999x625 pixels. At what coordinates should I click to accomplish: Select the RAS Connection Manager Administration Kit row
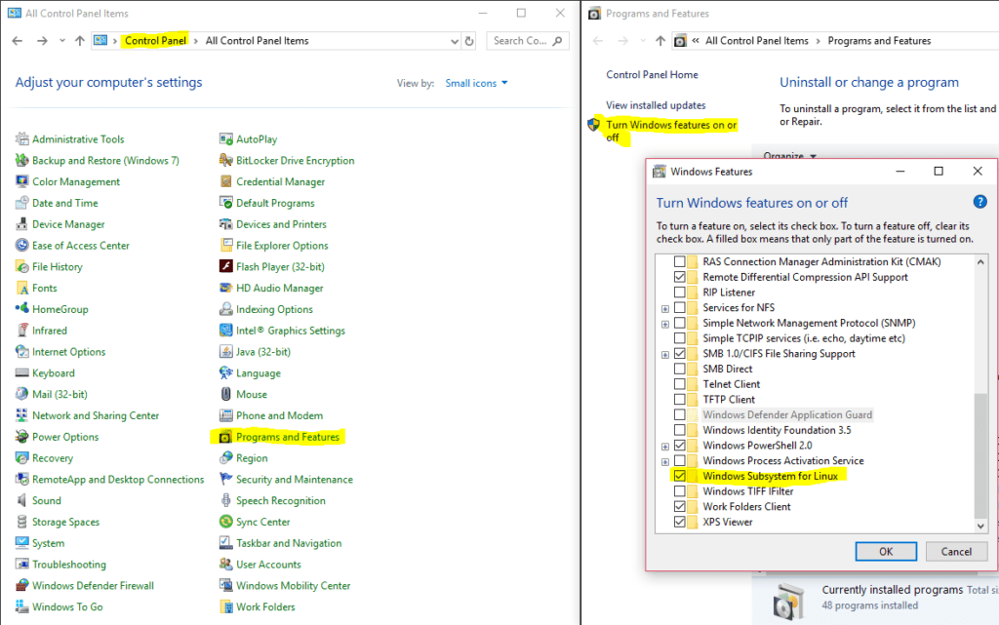click(821, 261)
